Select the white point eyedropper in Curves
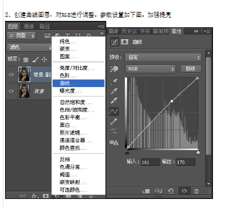The height and width of the screenshot is (208, 235). (114, 100)
